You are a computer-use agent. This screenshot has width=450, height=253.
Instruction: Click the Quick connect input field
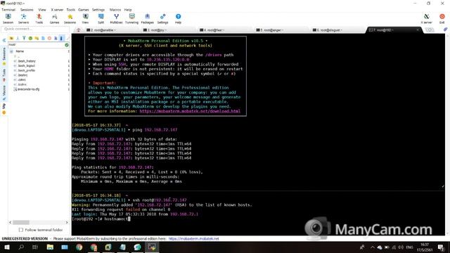coord(35,29)
